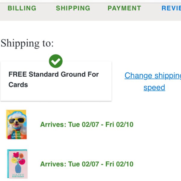The height and width of the screenshot is (181, 181).
Task: Open the Hello Sunshine dog card thumbnail
Action: (x=16, y=124)
